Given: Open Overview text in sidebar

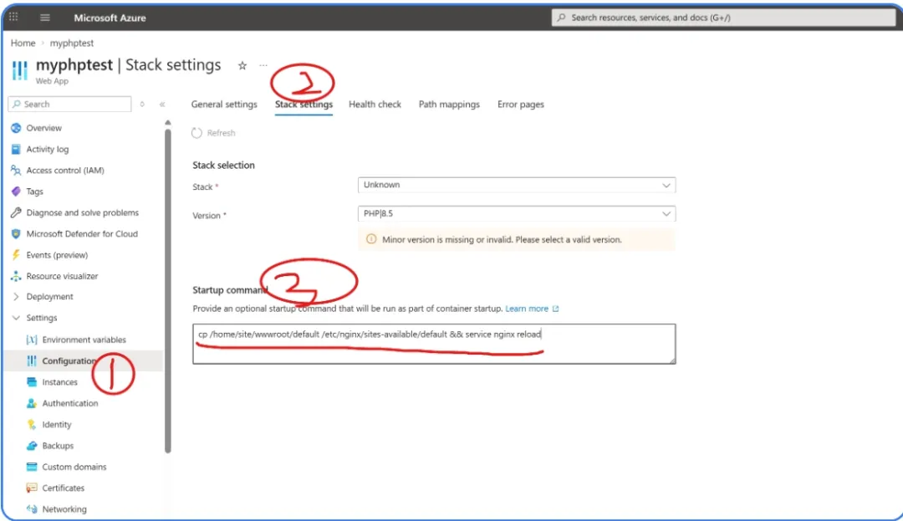Looking at the screenshot, I should (43, 128).
